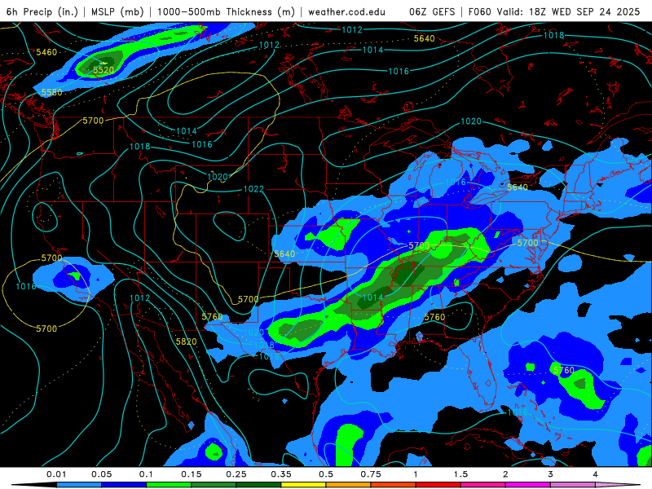This screenshot has height=489, width=652.
Task: Click the '06Z GEFS' model run label
Action: [x=432, y=11]
